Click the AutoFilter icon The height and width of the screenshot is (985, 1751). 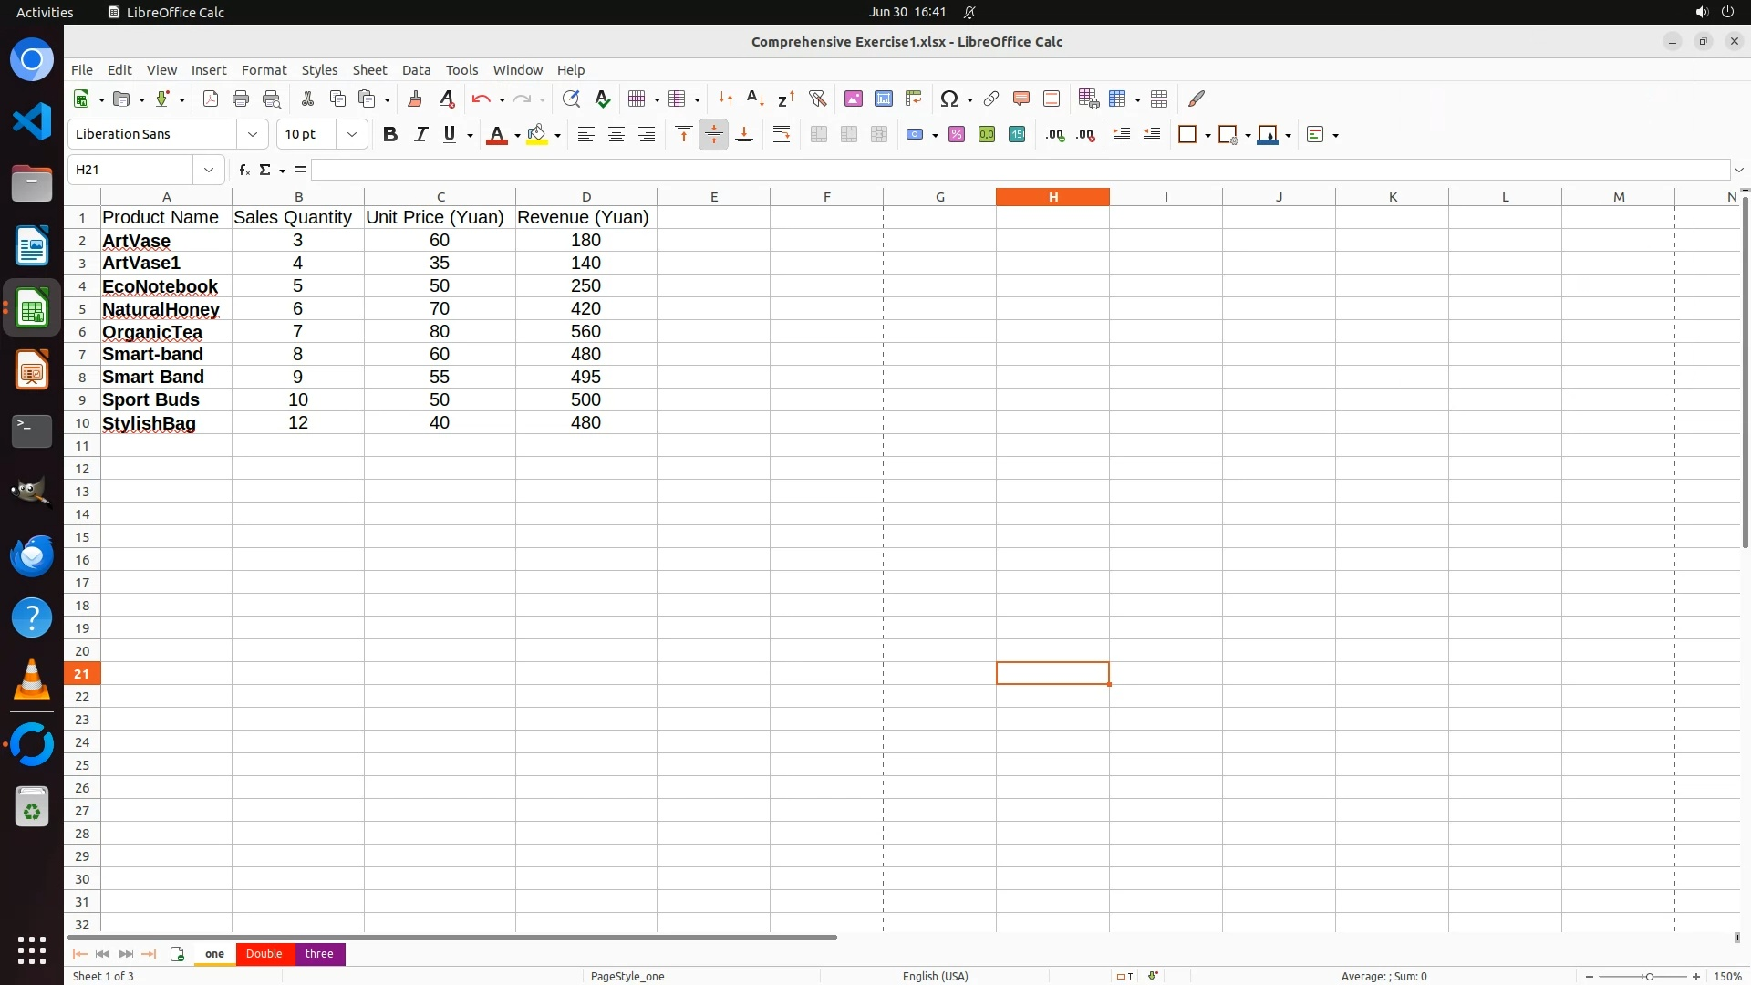point(817,98)
